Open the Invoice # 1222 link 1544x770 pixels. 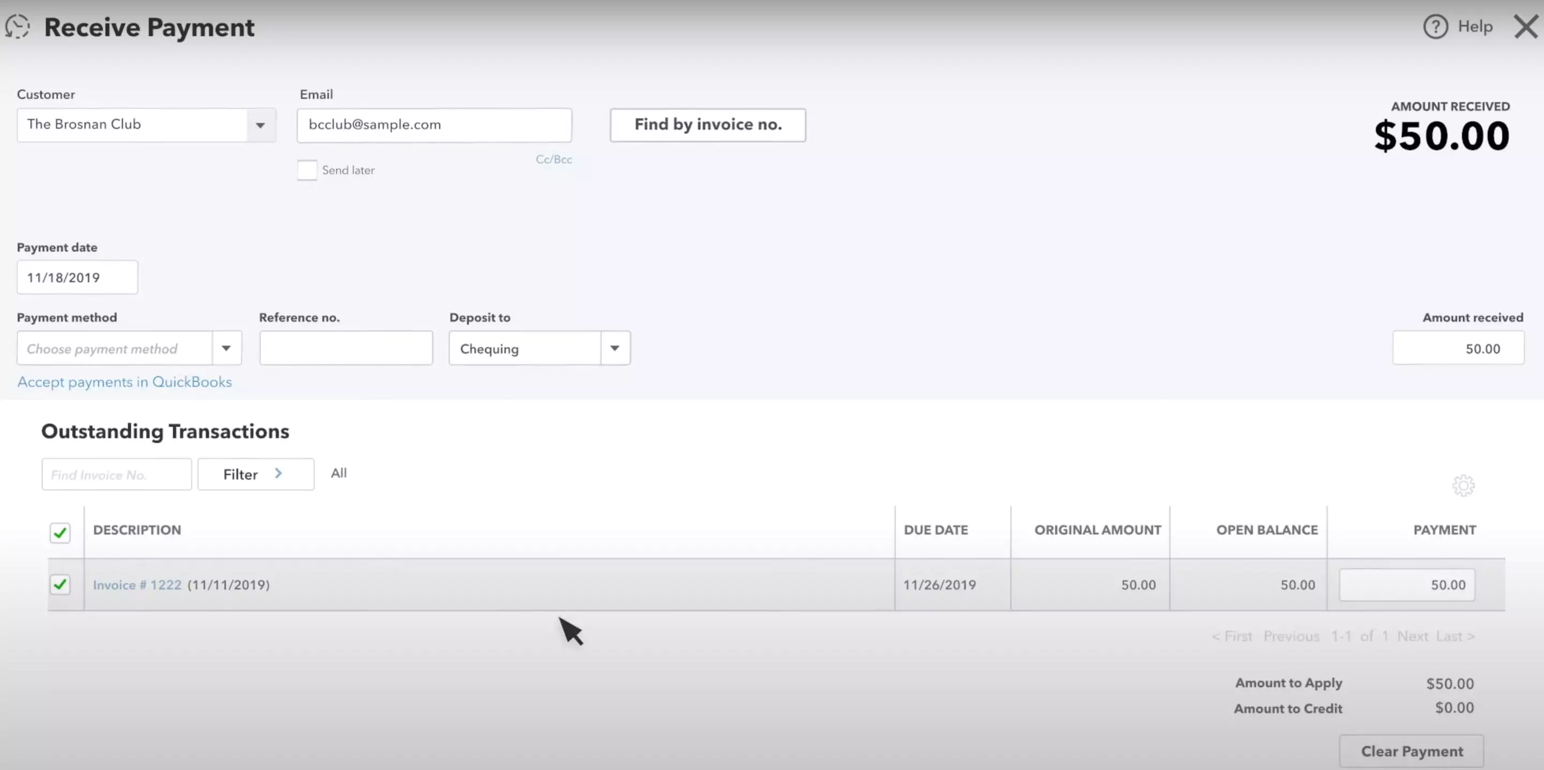137,585
